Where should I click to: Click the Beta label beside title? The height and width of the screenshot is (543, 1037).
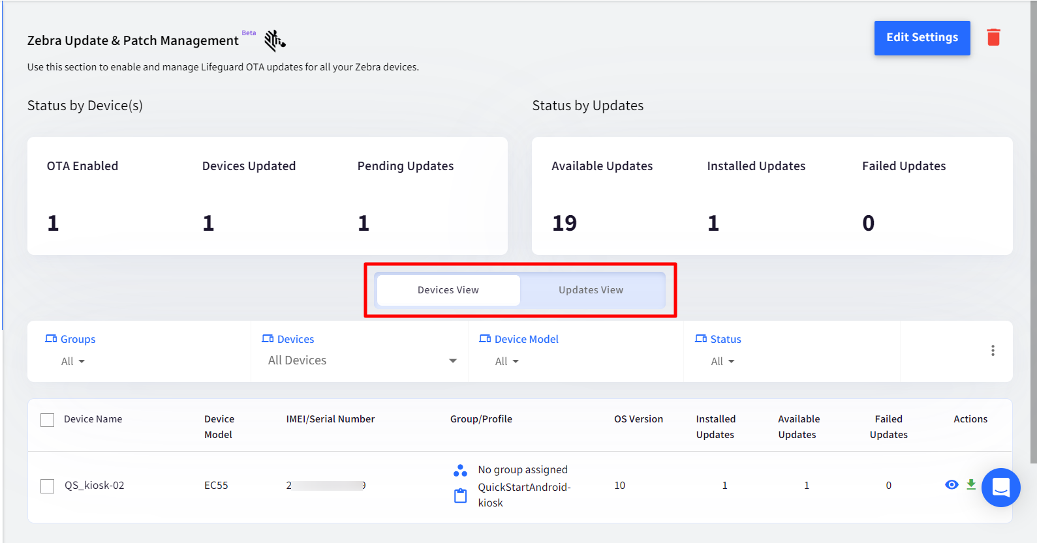tap(249, 33)
